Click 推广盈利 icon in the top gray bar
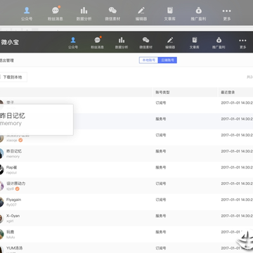 click(x=198, y=11)
